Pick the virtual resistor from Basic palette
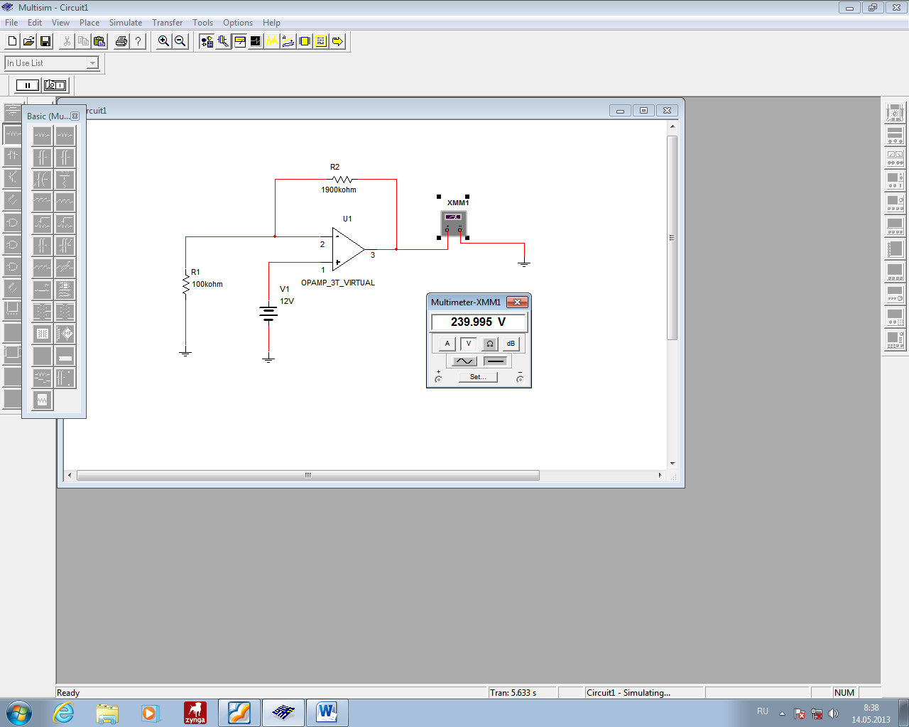Screen dimensions: 909x727 pyautogui.click(x=65, y=136)
